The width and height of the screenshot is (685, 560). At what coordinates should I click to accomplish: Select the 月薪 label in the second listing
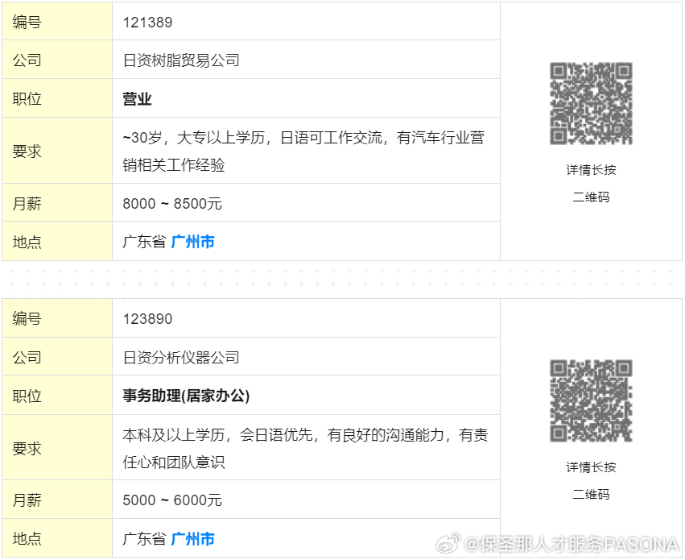(27, 500)
